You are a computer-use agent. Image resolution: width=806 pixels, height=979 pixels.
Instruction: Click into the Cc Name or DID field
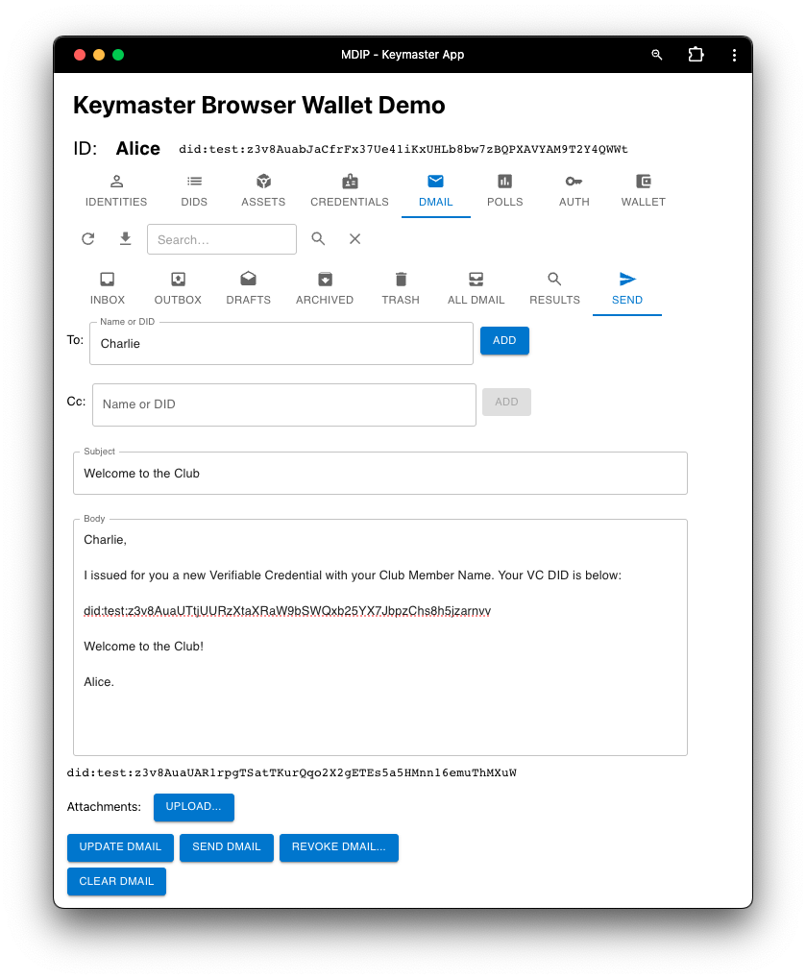click(x=283, y=404)
